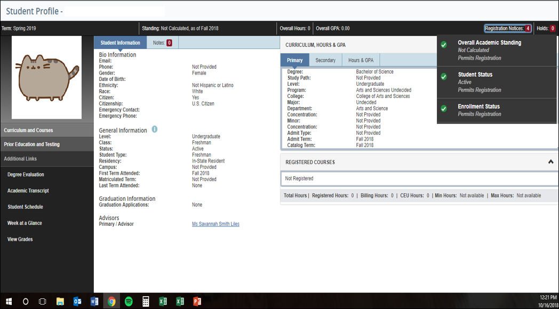
Task: Open the Registration Notices button
Action: point(507,28)
